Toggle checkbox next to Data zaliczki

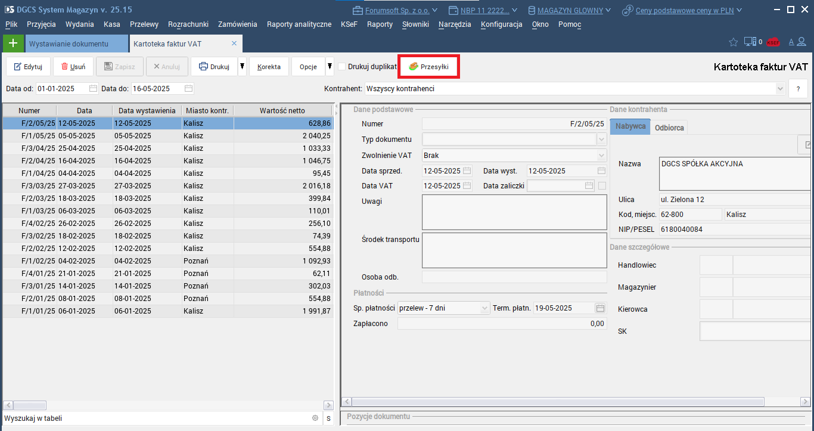click(602, 186)
